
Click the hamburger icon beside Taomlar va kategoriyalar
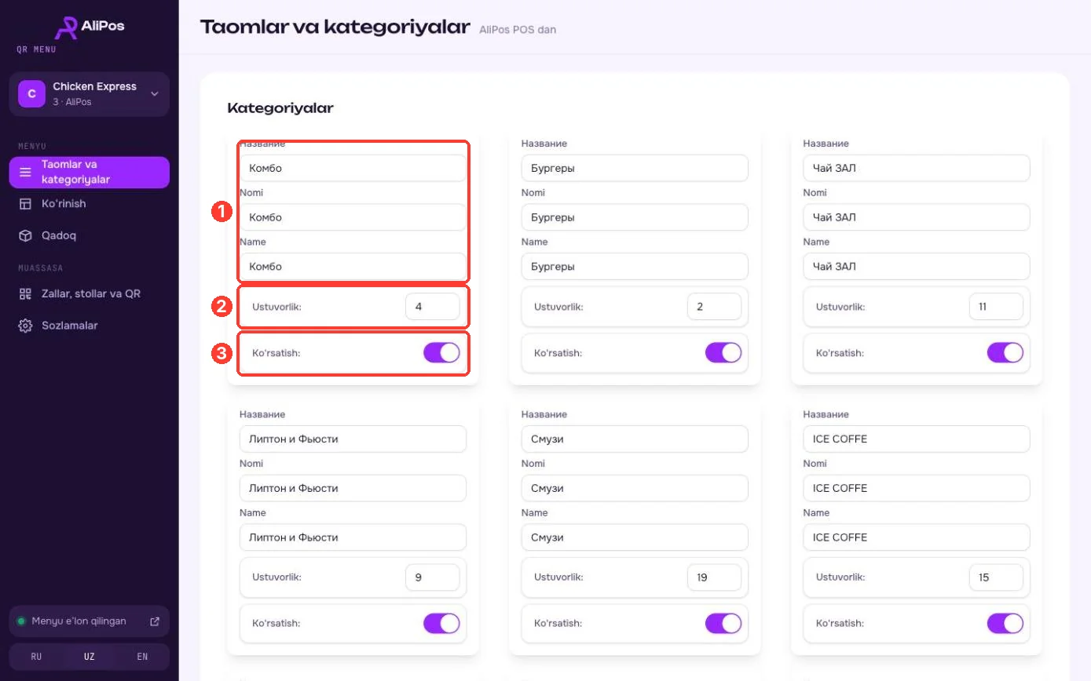coord(25,173)
